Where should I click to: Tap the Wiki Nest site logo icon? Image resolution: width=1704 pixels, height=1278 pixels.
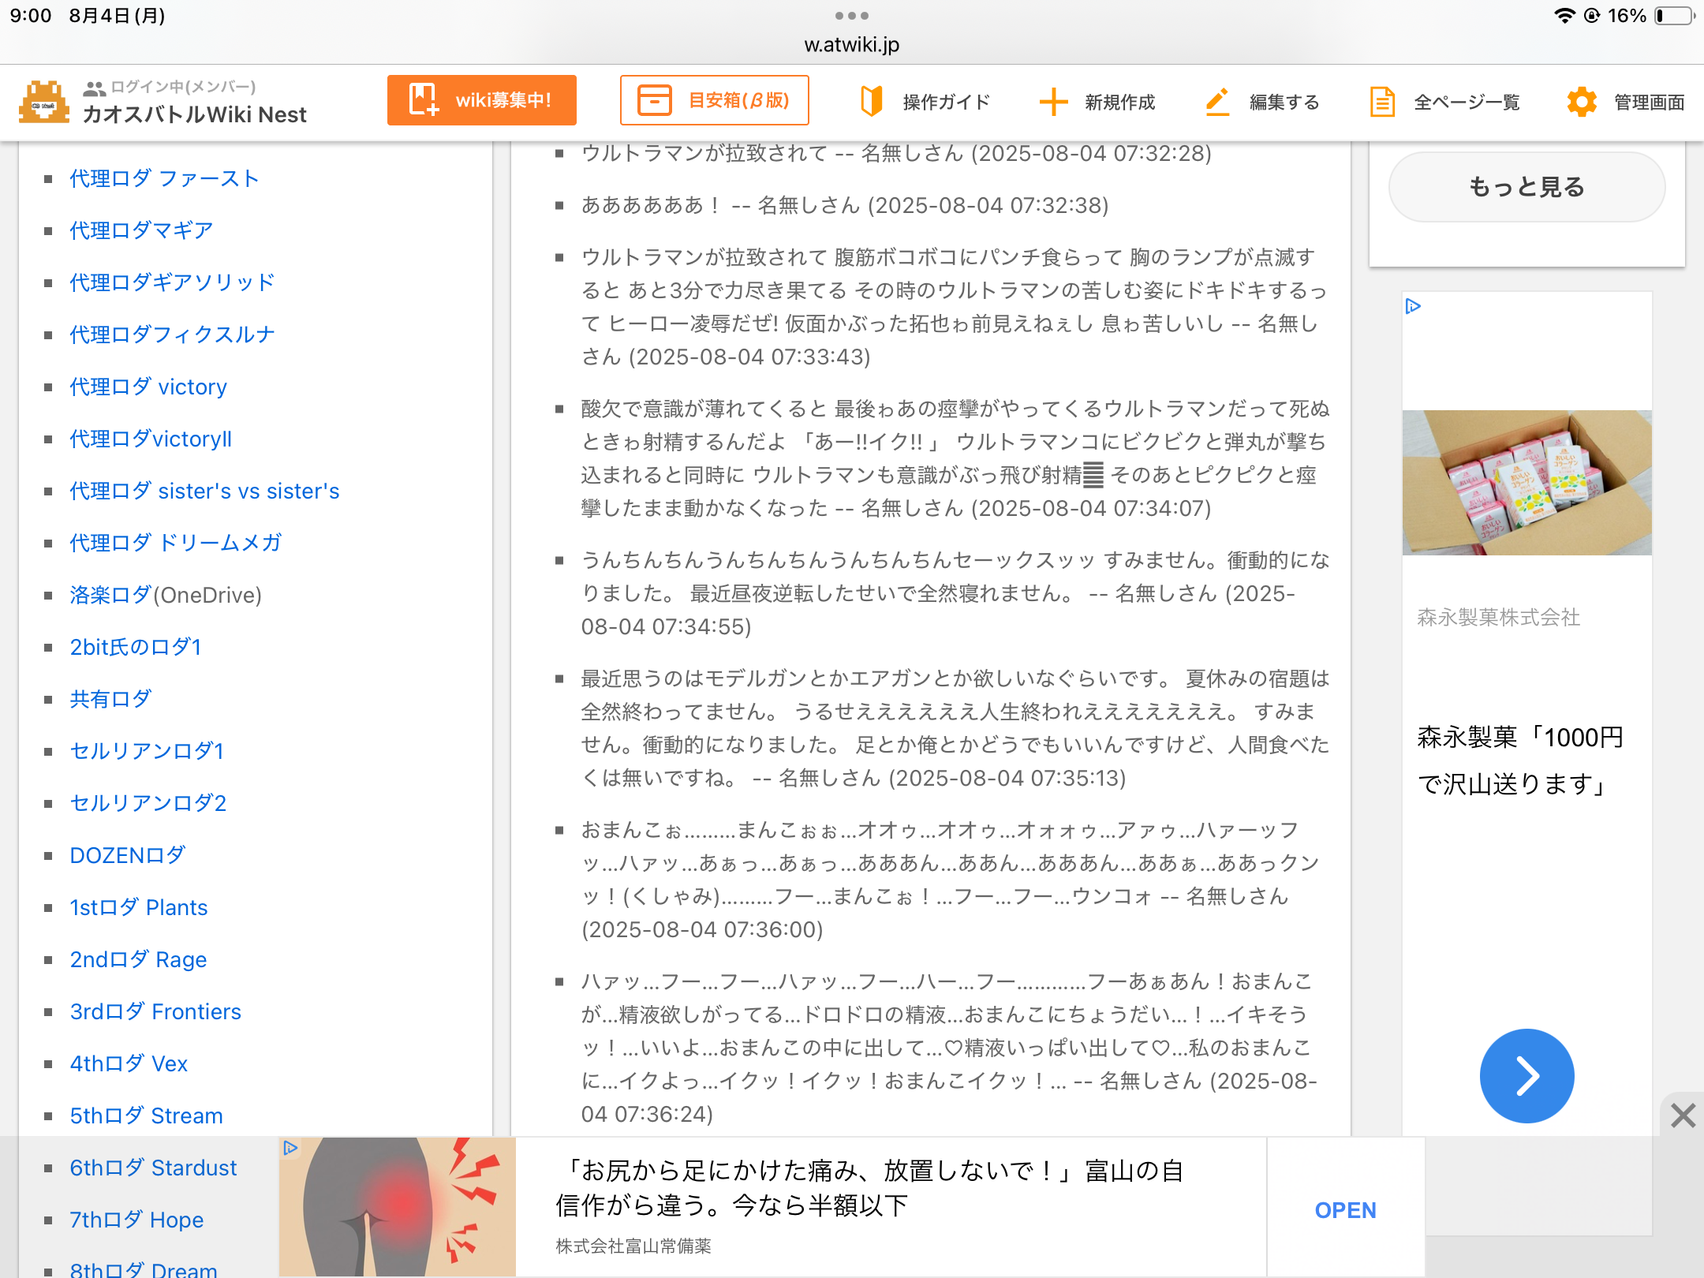(x=44, y=102)
